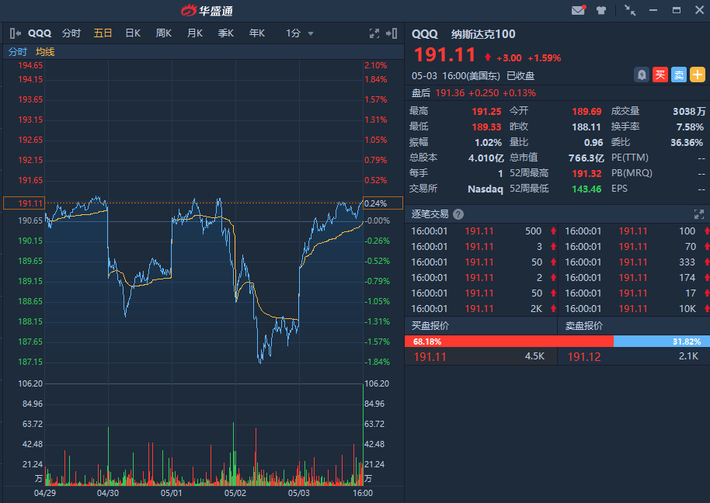Click the blue 31.82% ask ratio bar

(662, 341)
